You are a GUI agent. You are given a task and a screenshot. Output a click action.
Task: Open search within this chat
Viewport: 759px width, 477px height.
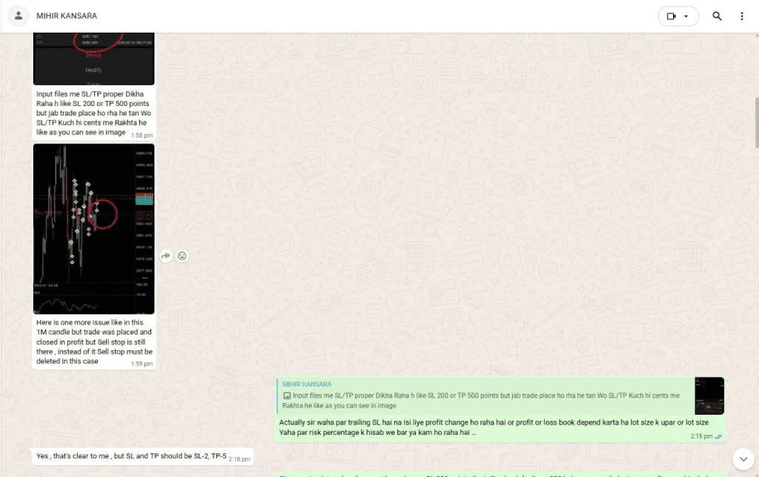point(716,16)
